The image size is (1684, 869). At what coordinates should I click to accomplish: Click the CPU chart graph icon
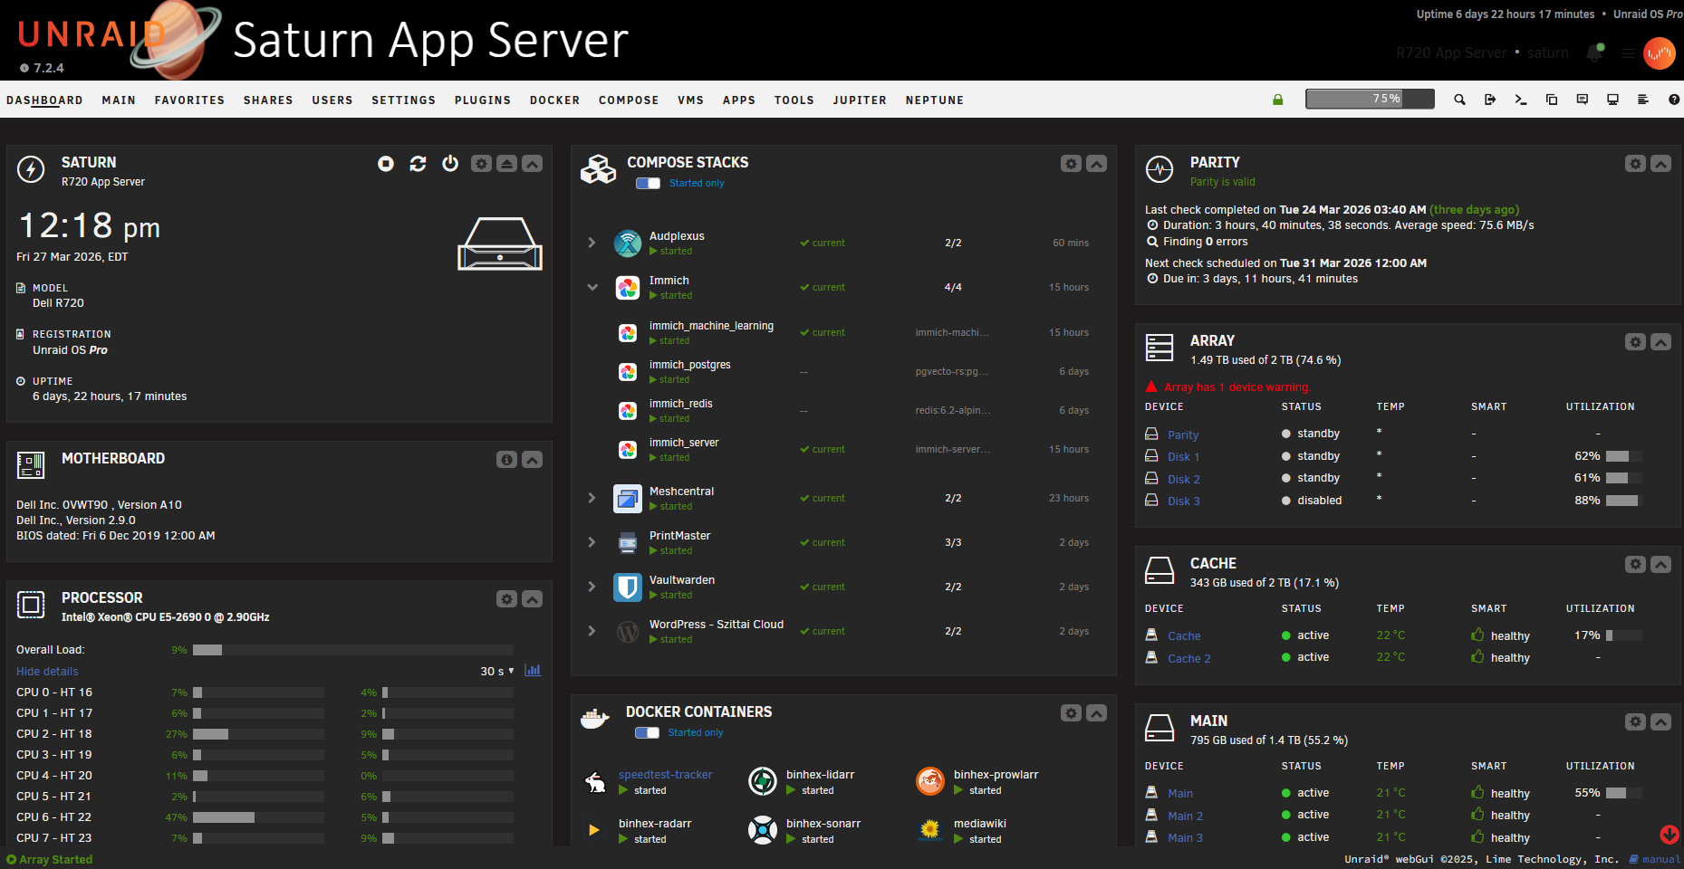pyautogui.click(x=533, y=671)
